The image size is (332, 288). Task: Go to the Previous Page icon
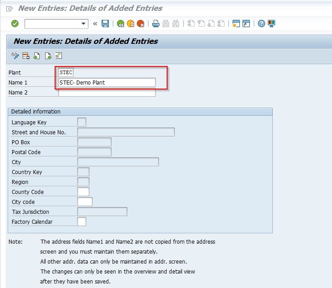(201, 24)
